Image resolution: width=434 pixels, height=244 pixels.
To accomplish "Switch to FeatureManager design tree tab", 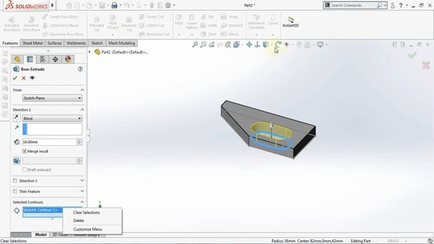I will coord(17,59).
